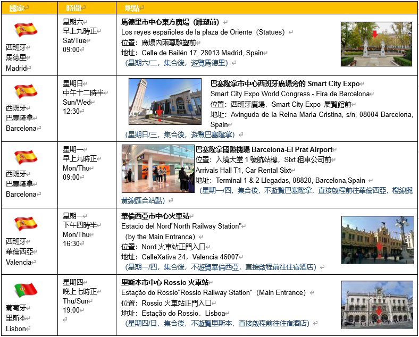This screenshot has height=337, width=419.
Task: Open the Barcelona airport arrivals hall photo
Action: click(158, 169)
